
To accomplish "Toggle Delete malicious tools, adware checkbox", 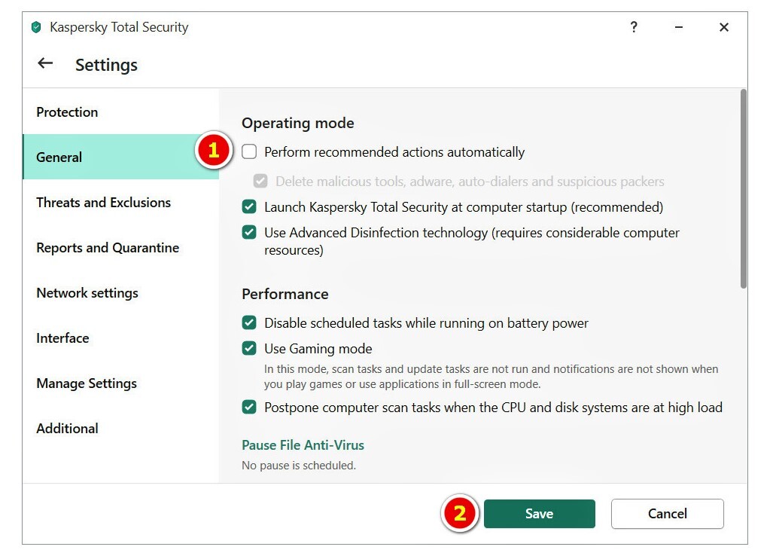I will tap(260, 181).
